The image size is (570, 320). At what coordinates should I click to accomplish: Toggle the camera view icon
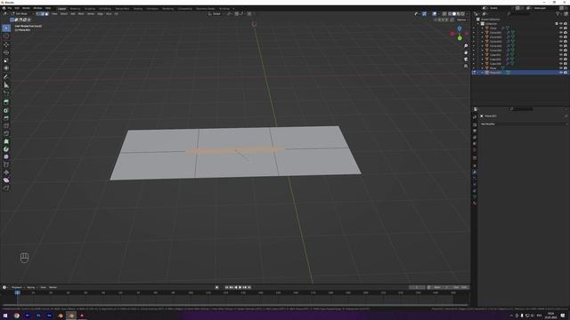click(x=466, y=60)
